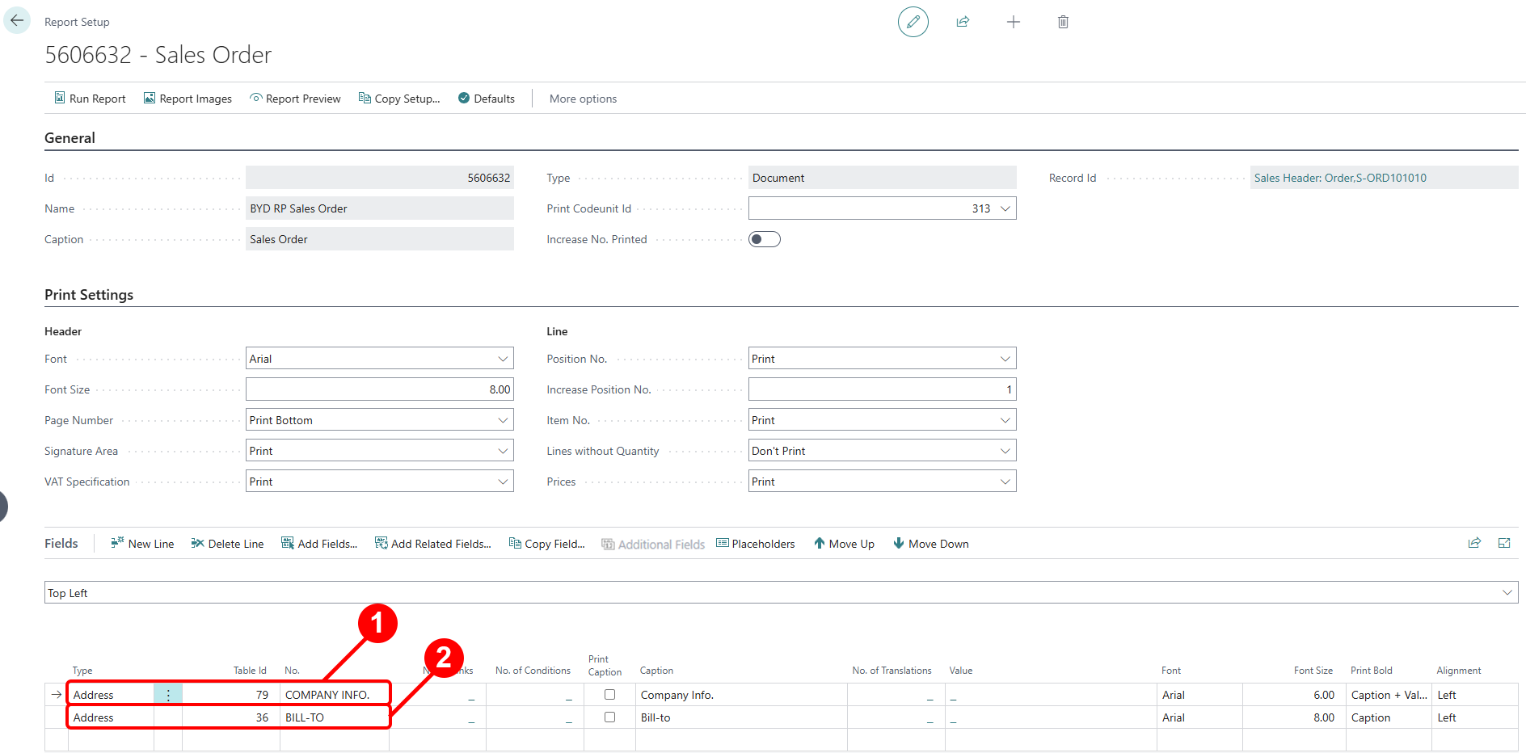This screenshot has width=1526, height=753.
Task: Click the trash delete icon
Action: pos(1063,22)
